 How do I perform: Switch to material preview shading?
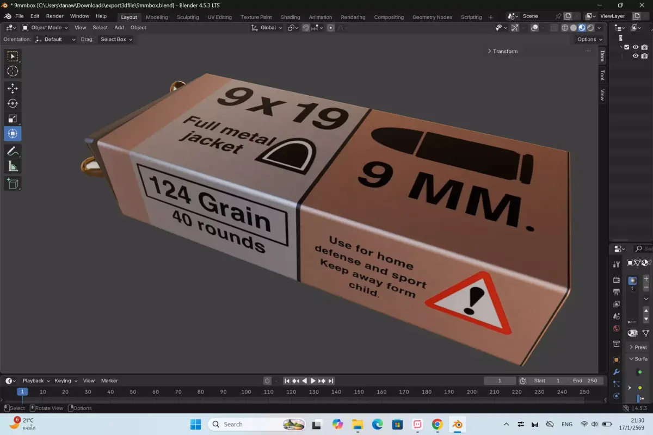(582, 28)
